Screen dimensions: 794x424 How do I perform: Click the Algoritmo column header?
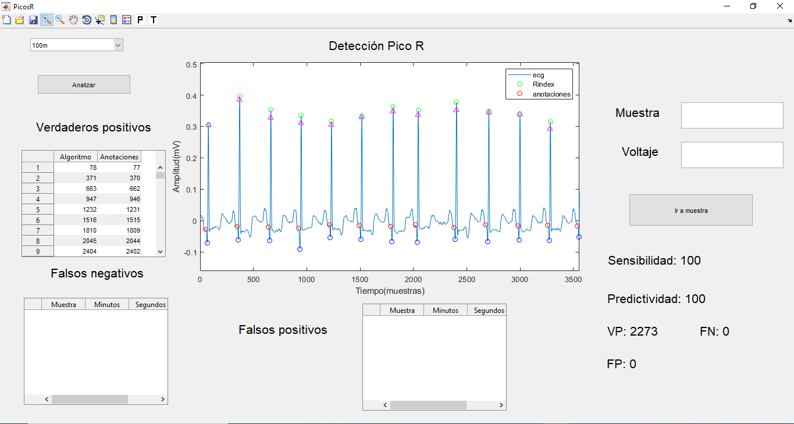point(76,156)
